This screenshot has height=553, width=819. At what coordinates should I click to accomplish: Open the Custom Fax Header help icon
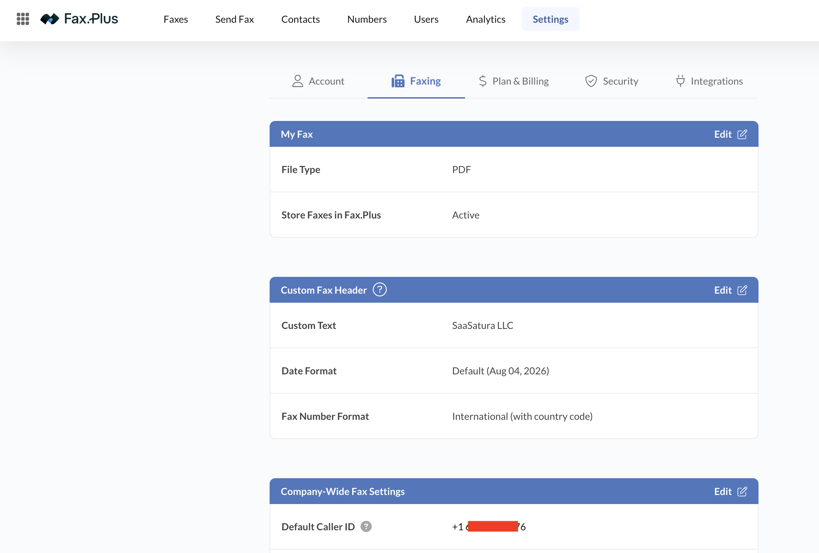pos(379,289)
